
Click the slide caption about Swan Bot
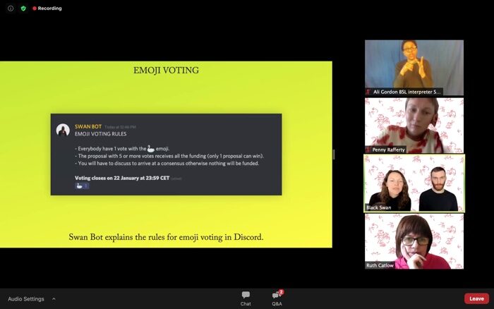click(x=166, y=237)
